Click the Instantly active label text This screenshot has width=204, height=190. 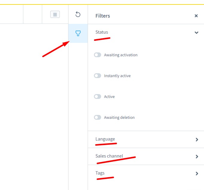(x=117, y=76)
